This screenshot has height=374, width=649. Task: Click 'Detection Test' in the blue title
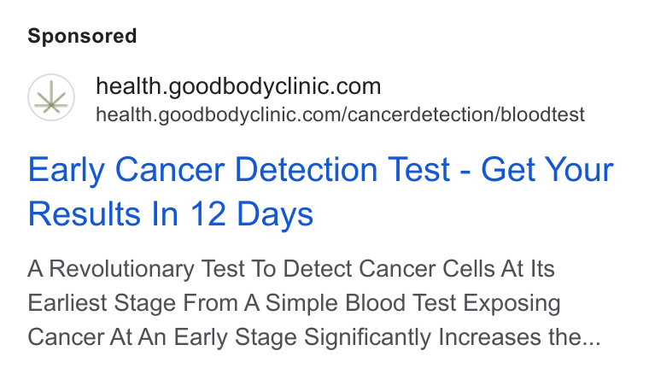[342, 169]
